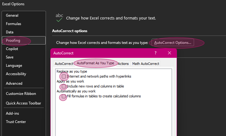The height and width of the screenshot is (136, 226).
Task: Click the AutoCorrect Options... button
Action: tap(173, 43)
